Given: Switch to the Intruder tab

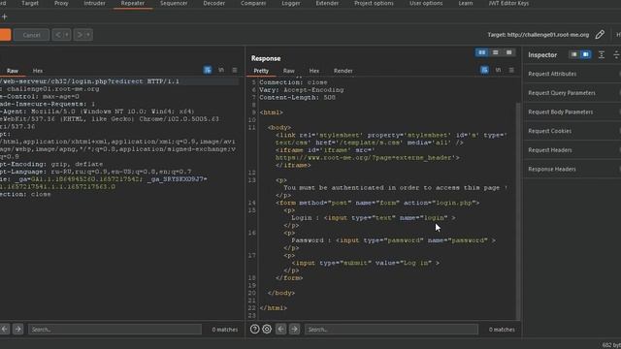Looking at the screenshot, I should point(95,3).
